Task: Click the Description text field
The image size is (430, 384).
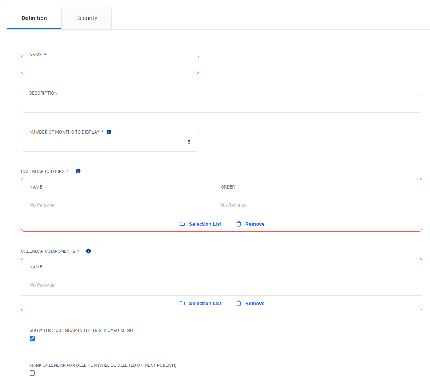Action: coord(221,103)
